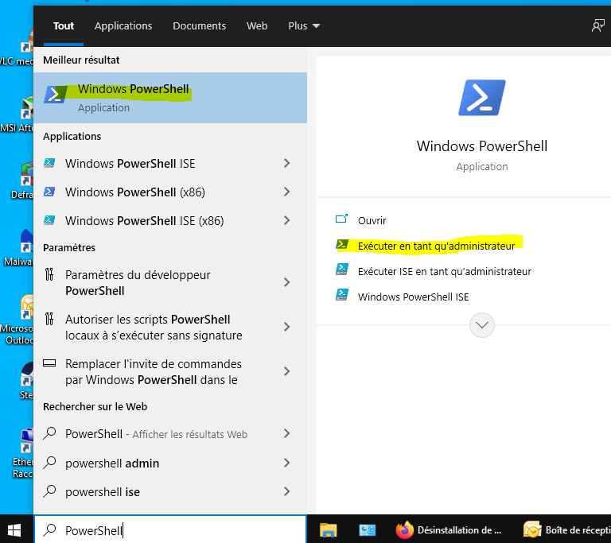Open Windows PowerShell ISE (x86) result
611x543 pixels.
click(x=170, y=220)
